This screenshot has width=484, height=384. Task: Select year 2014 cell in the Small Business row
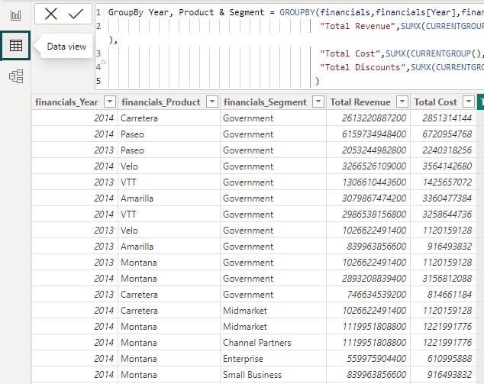[75, 375]
